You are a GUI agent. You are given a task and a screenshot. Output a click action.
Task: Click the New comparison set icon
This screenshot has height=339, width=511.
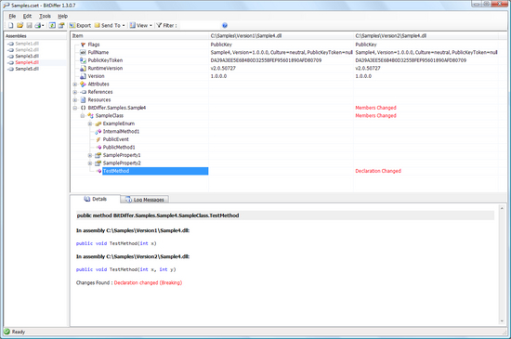point(11,25)
